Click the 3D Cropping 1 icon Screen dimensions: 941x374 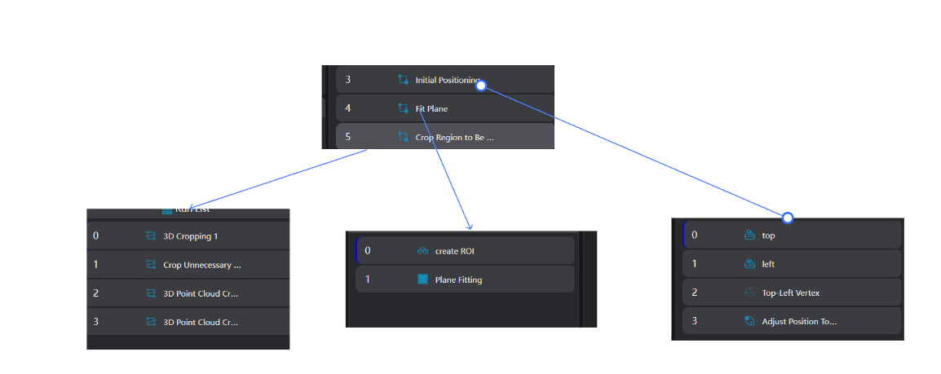point(151,236)
